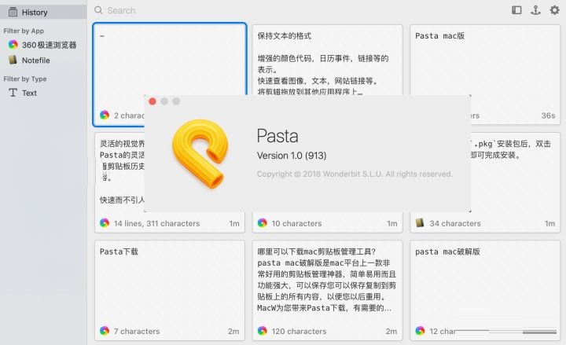Click source app icon on 120 characters clip
The height and width of the screenshot is (345, 566).
(x=262, y=331)
